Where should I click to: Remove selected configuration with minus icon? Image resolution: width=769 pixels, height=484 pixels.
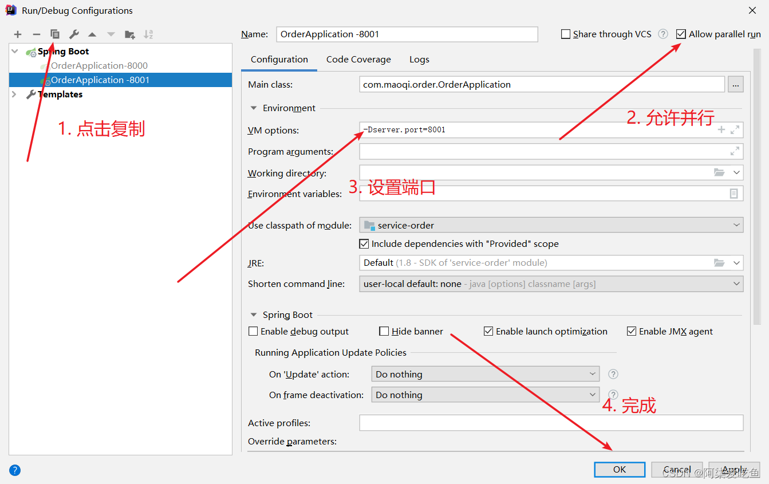click(x=37, y=34)
